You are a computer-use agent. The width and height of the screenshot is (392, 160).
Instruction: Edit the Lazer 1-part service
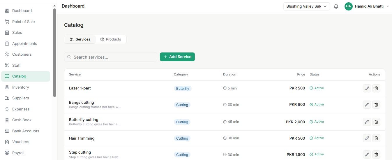(367, 88)
